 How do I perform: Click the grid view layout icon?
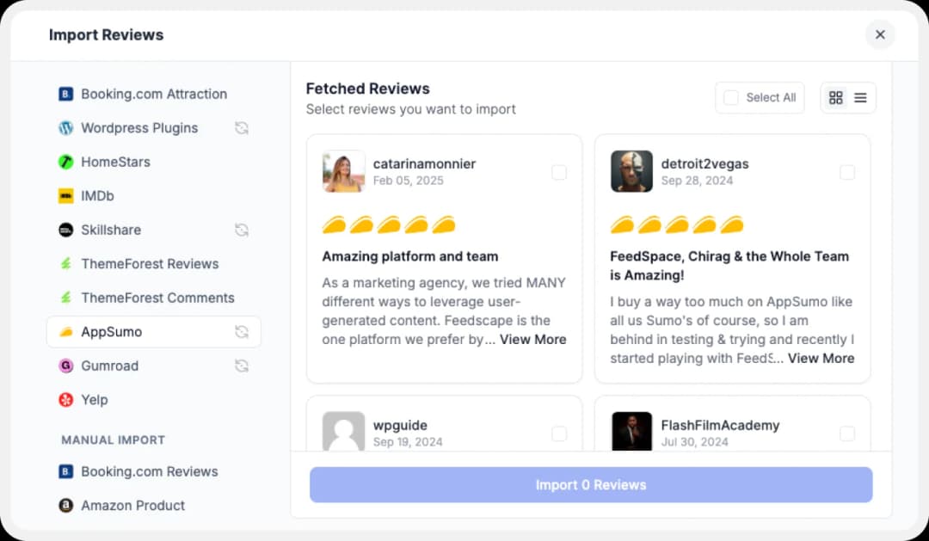click(x=835, y=97)
